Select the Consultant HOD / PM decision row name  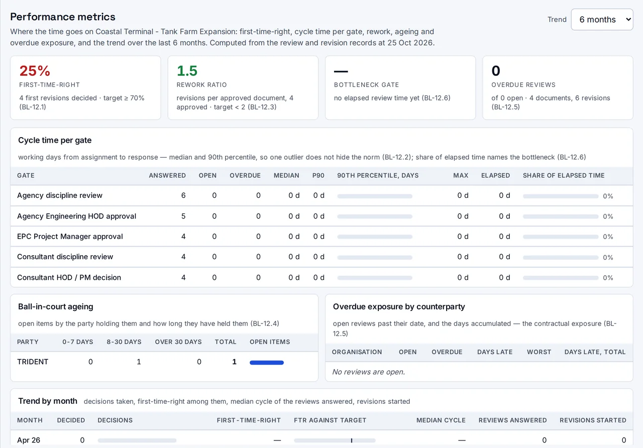(x=69, y=277)
